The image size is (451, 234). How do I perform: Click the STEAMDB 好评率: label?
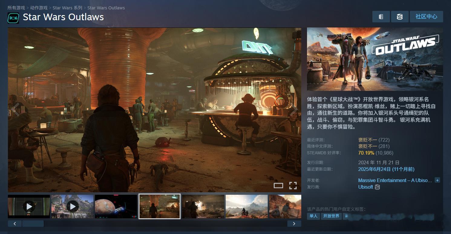[x=324, y=153]
